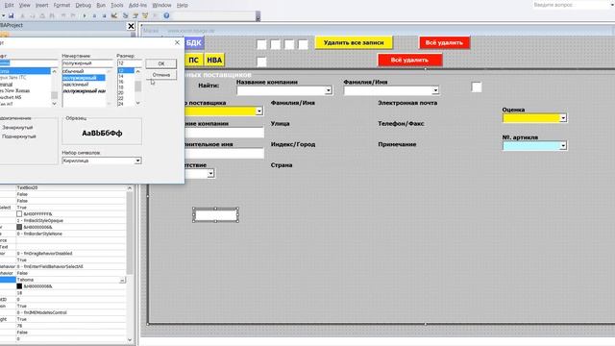This screenshot has width=615, height=346.
Task: Open the Help menu
Action: (x=182, y=5)
